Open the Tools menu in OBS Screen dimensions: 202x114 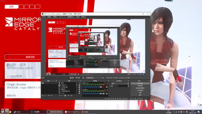coord(78,17)
